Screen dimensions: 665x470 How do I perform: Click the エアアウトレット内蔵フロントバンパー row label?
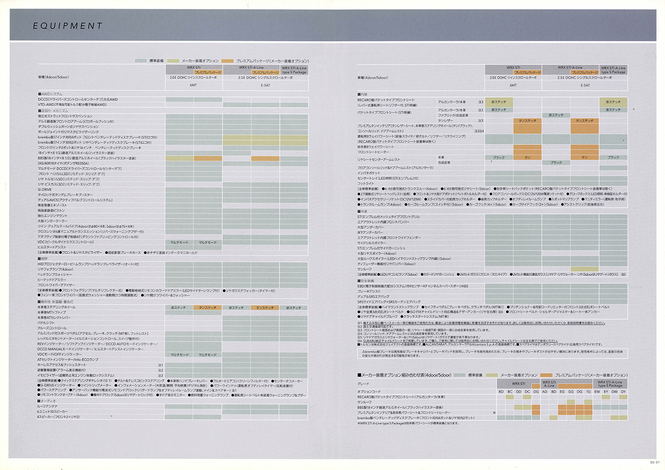(x=384, y=222)
